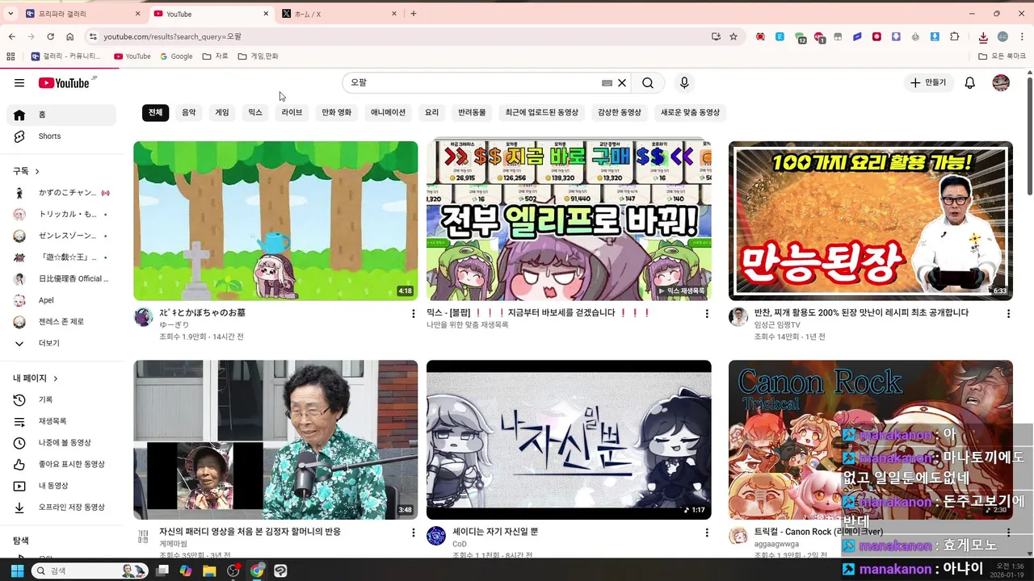Image resolution: width=1034 pixels, height=581 pixels.
Task: Select the 믹스 filter chip
Action: [x=255, y=113]
